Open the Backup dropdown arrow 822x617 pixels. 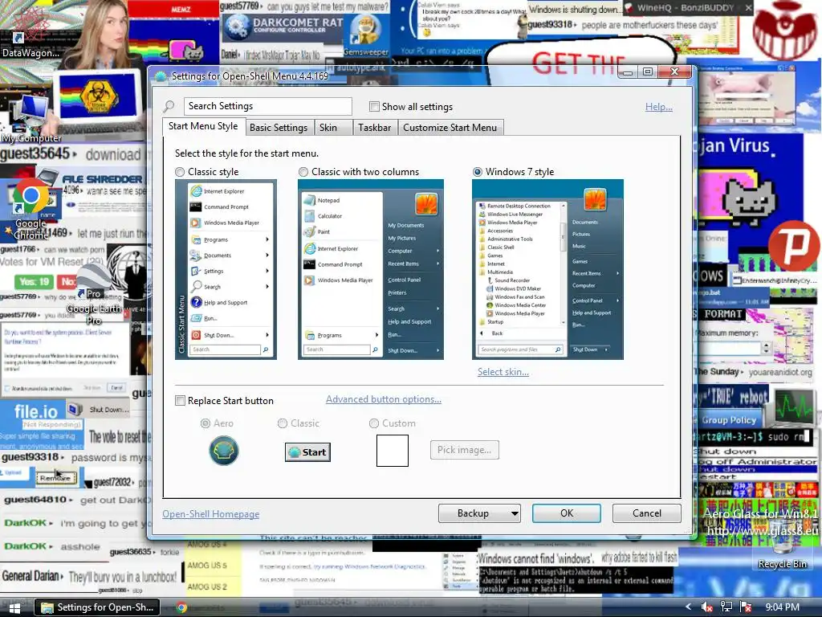515,513
